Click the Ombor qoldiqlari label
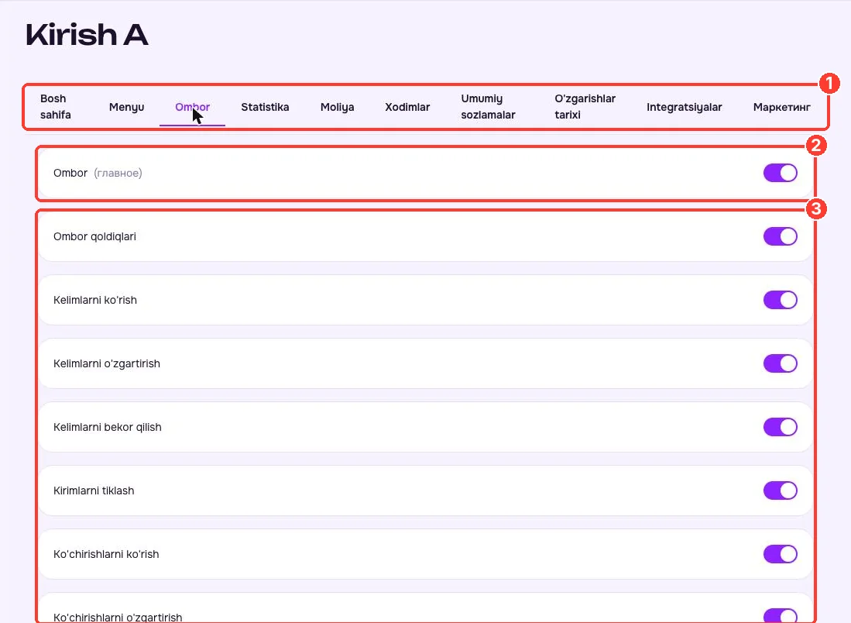This screenshot has height=623, width=851. tap(94, 236)
